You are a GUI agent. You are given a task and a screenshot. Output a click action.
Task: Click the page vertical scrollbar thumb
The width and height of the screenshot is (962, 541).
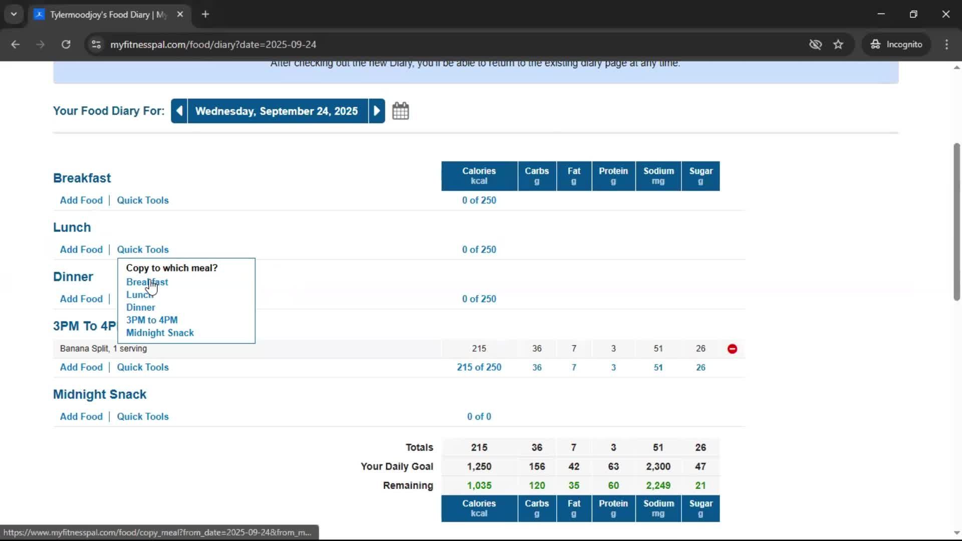coord(956,222)
